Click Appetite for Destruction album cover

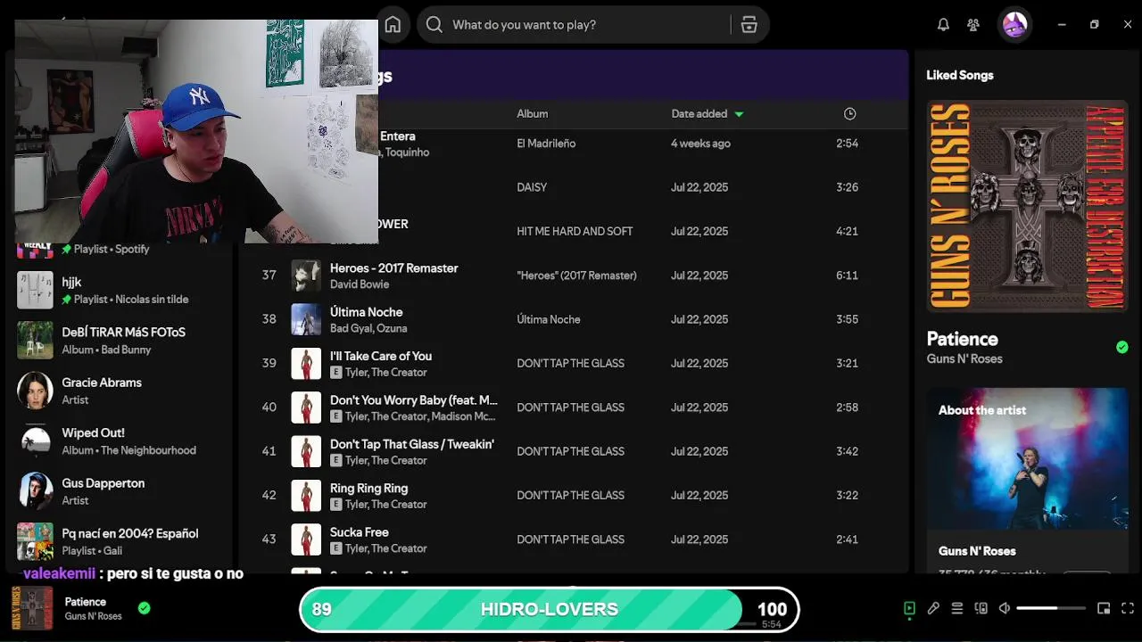pyautogui.click(x=1027, y=206)
